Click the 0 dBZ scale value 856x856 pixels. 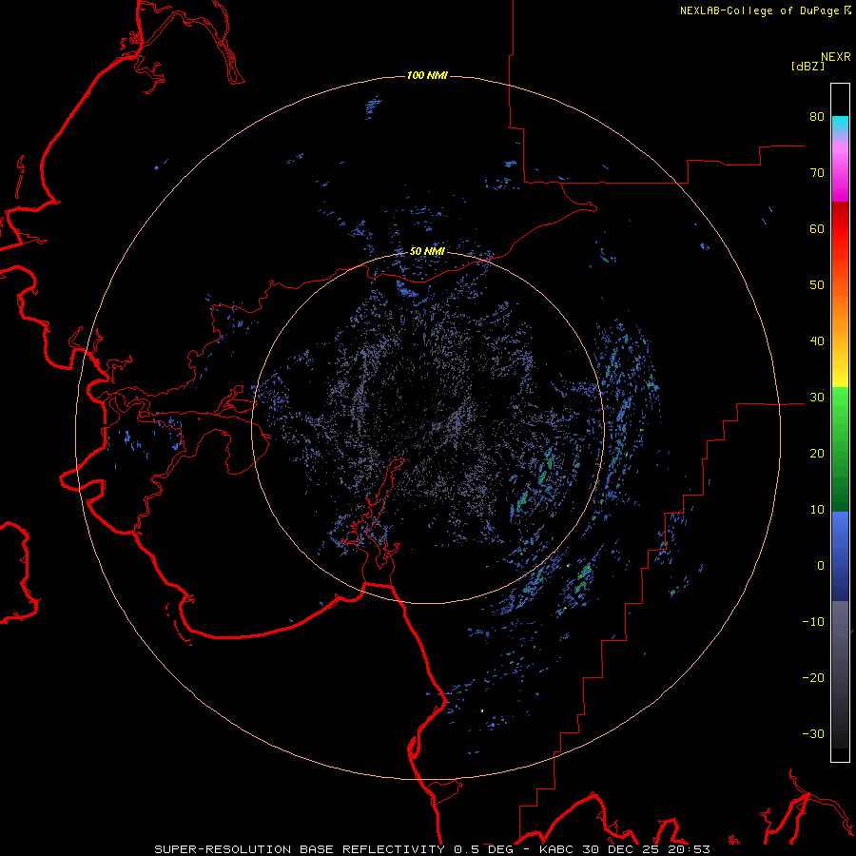pos(821,566)
